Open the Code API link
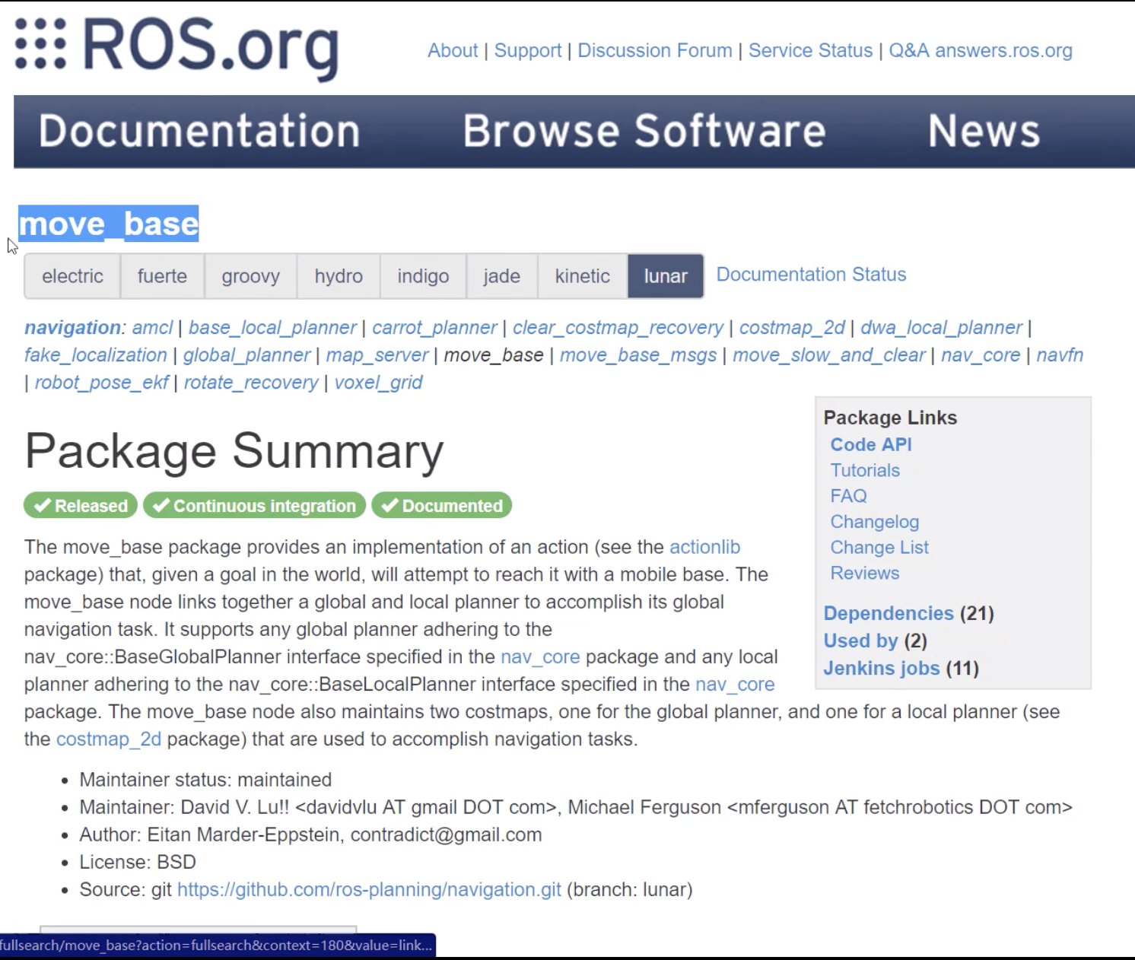 (x=871, y=445)
